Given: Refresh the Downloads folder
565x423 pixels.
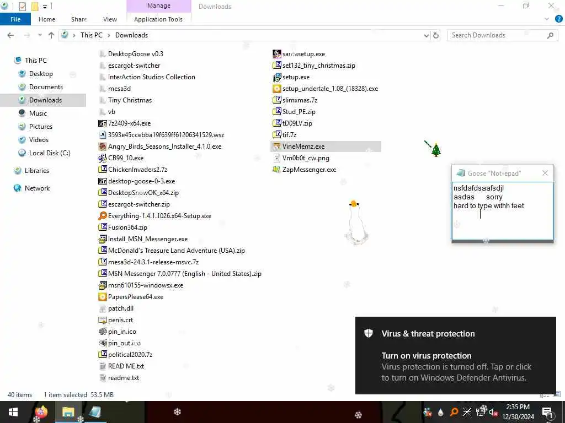Looking at the screenshot, I should pos(436,35).
